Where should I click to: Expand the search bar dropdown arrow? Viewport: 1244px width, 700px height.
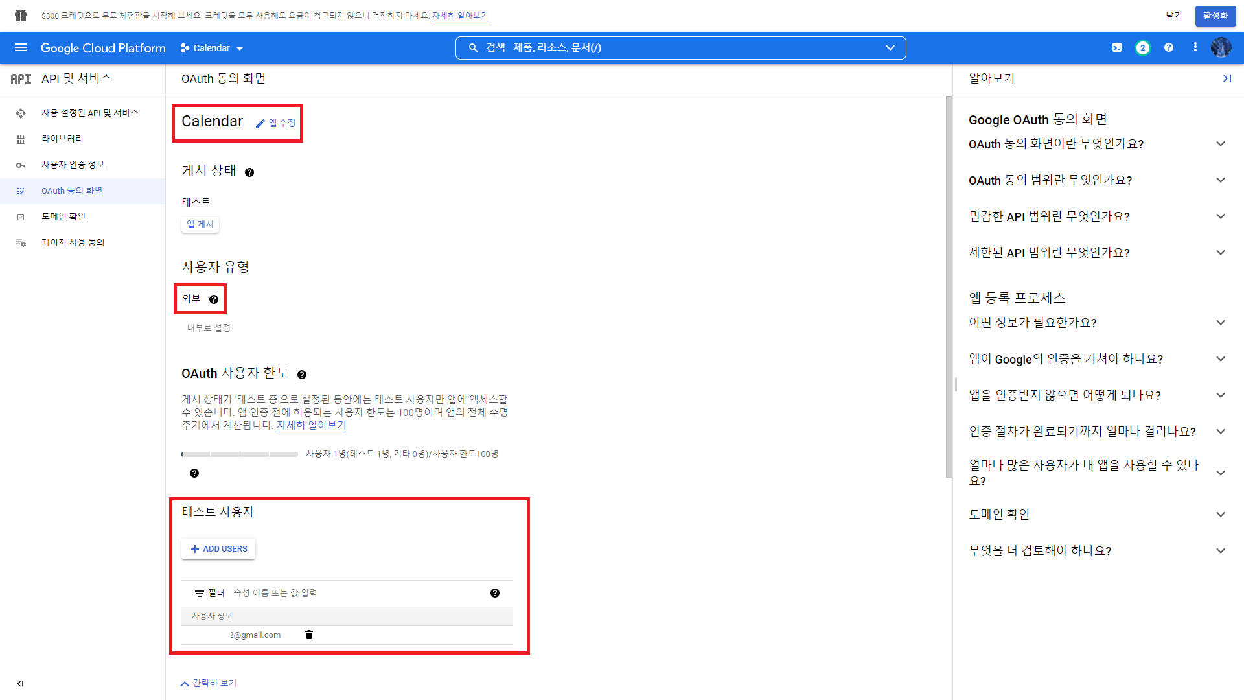tap(890, 48)
